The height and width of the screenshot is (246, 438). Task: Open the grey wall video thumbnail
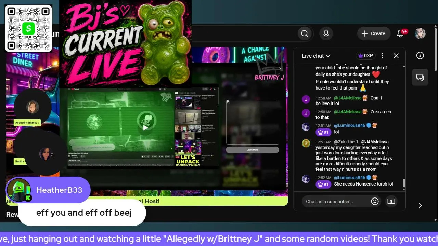pos(188,117)
